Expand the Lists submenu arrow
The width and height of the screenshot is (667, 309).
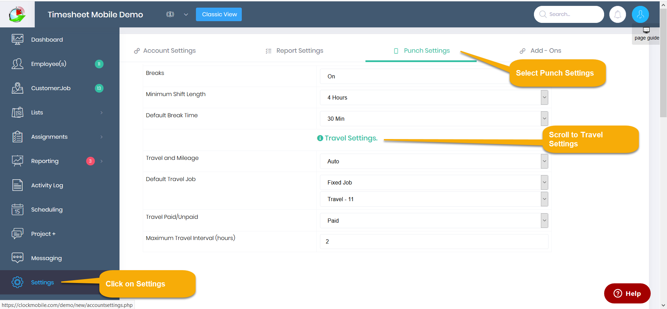pos(101,112)
